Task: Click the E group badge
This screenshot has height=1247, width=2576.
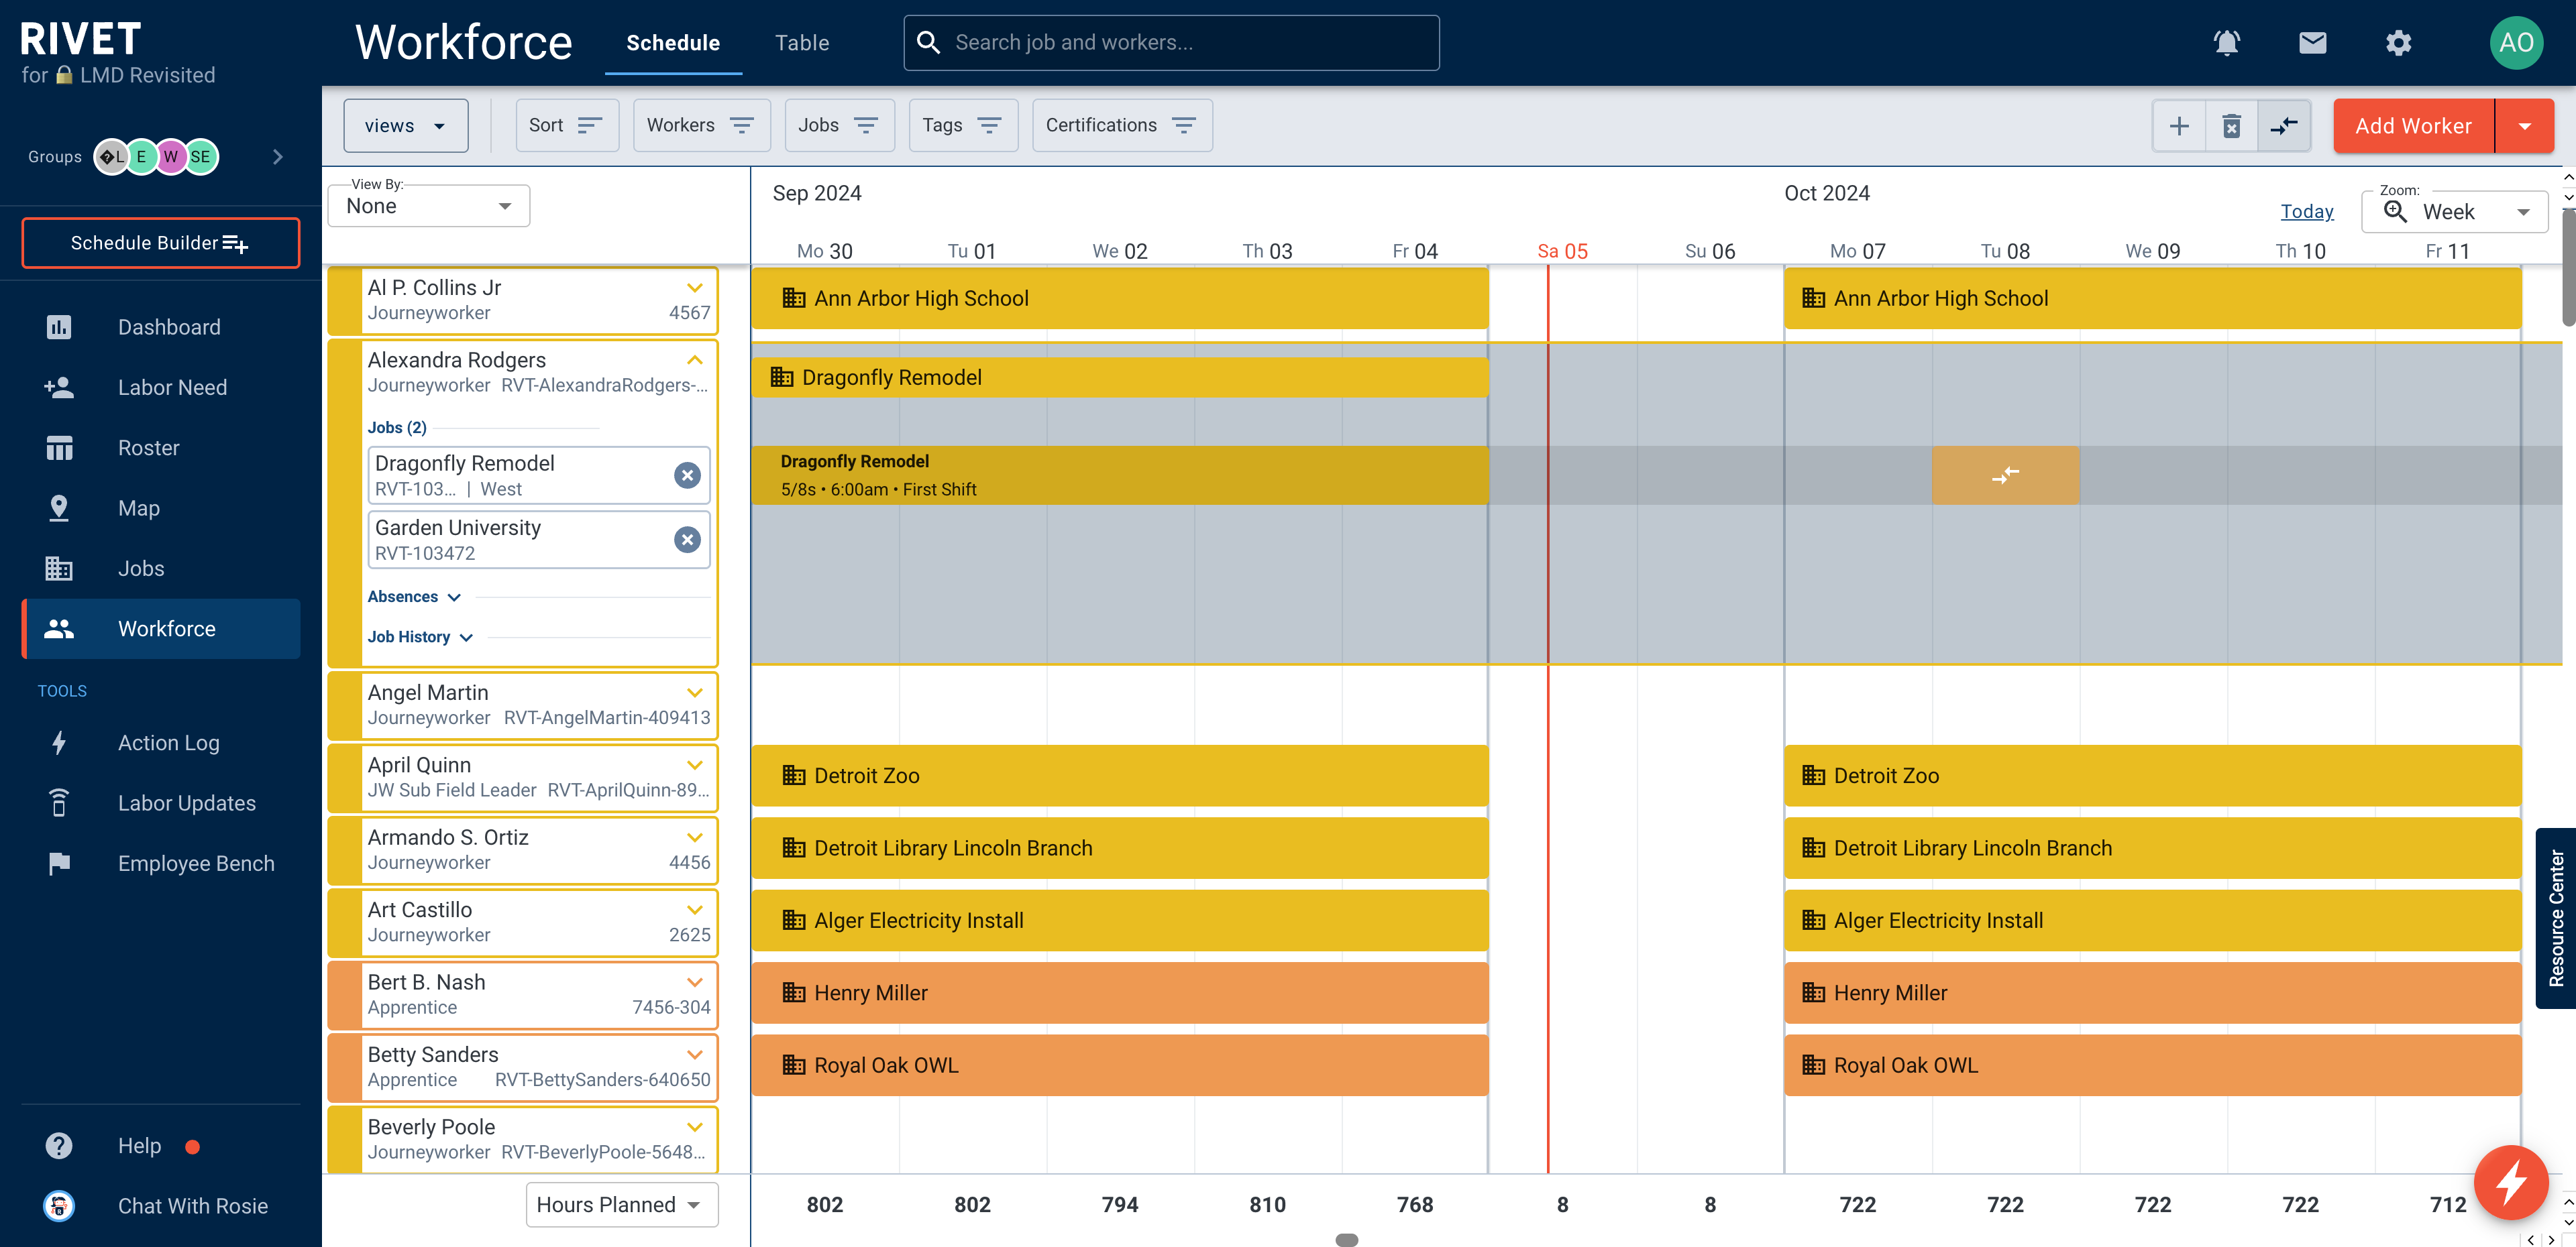Action: 142,157
